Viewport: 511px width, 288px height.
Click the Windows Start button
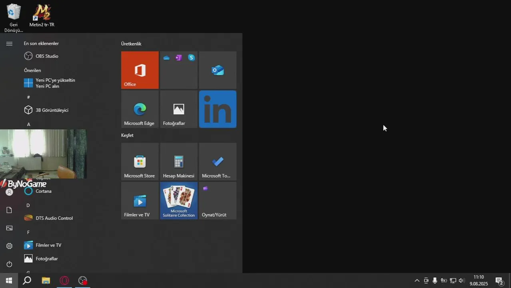point(9,280)
